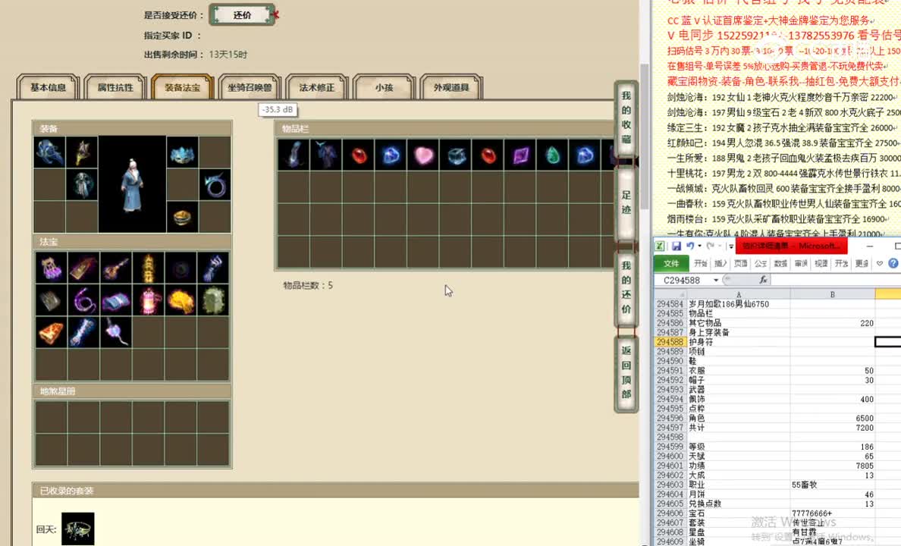Select the purple diamond item in the item bar
Viewport: 901px width, 546px height.
click(519, 155)
